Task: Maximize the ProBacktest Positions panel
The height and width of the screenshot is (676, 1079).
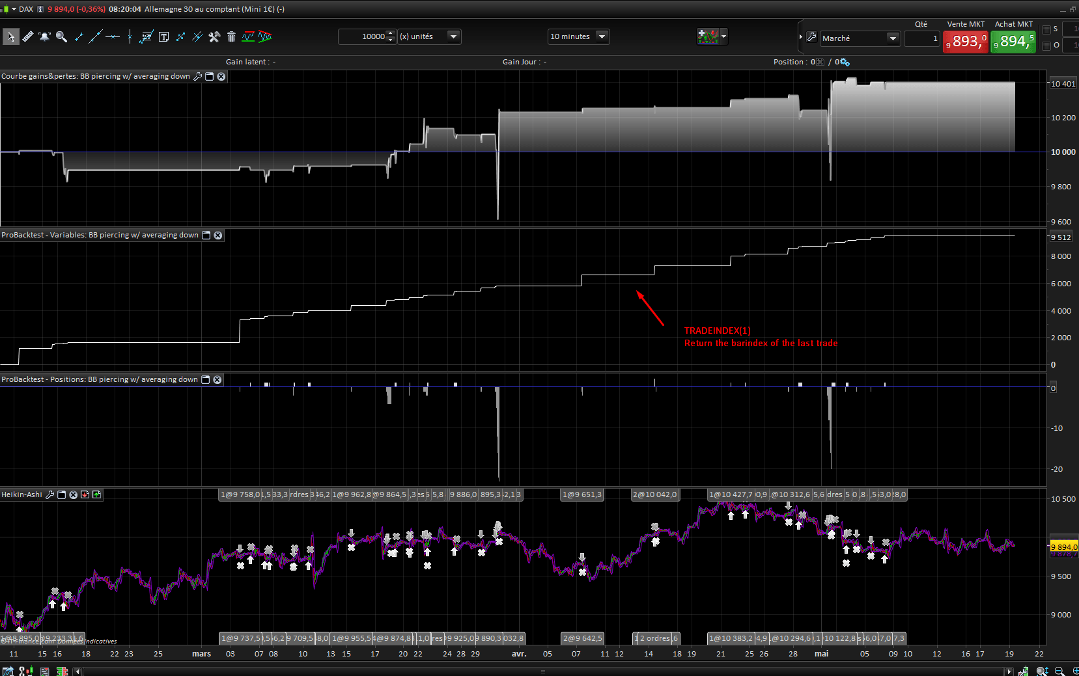Action: coord(206,379)
